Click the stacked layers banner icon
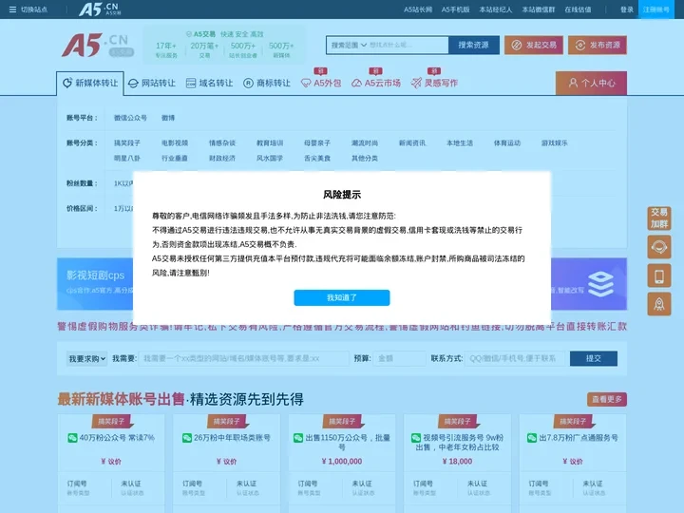Viewport: 684px width, 513px height. [x=600, y=284]
